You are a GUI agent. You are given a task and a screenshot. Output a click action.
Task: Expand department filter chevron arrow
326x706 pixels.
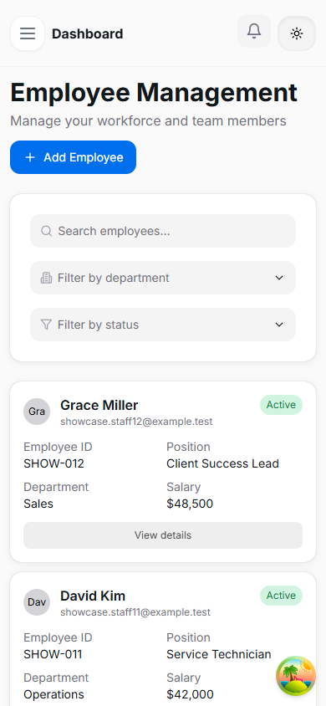pyautogui.click(x=279, y=278)
